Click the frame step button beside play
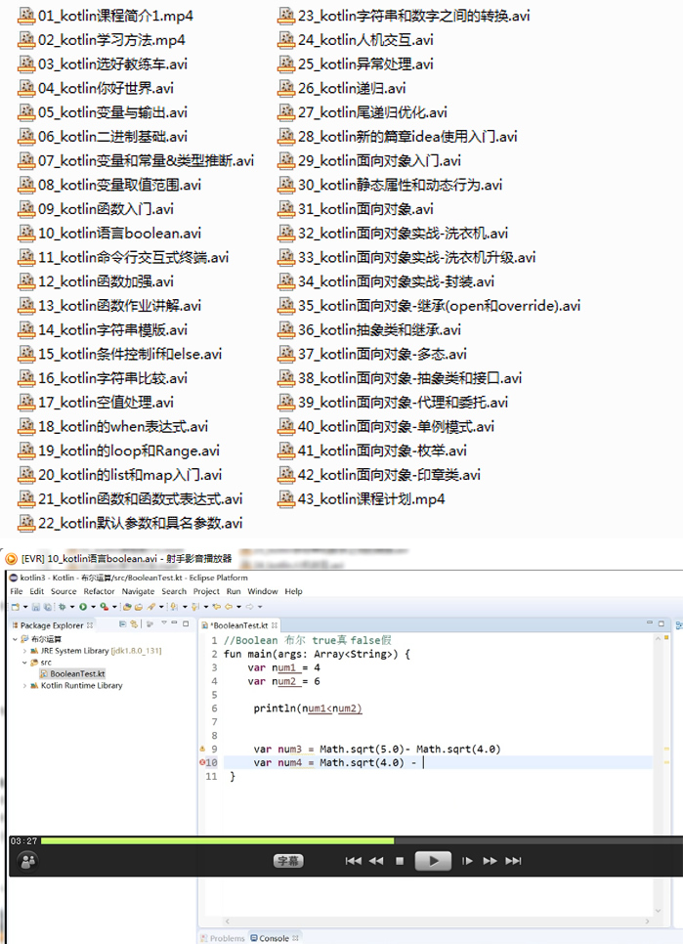683x944 pixels. [x=467, y=861]
